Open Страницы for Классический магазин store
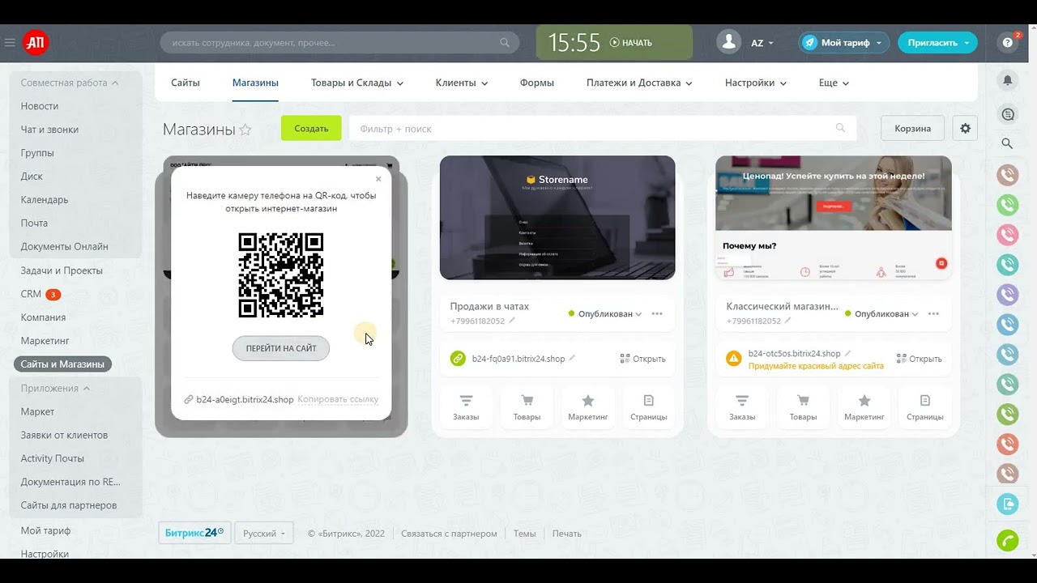The width and height of the screenshot is (1037, 583). [925, 407]
